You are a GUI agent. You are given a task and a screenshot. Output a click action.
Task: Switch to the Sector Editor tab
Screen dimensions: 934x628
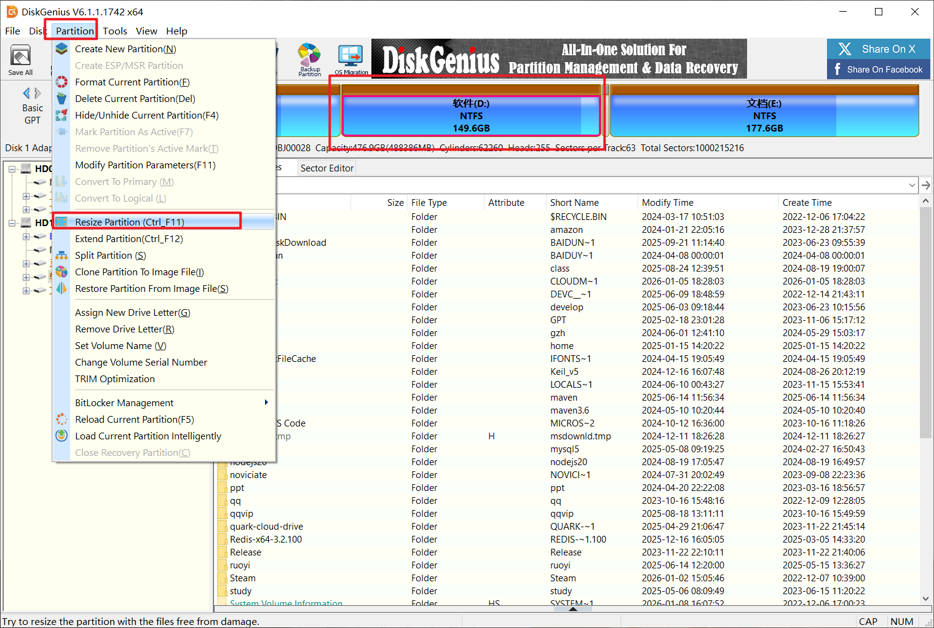coord(327,168)
